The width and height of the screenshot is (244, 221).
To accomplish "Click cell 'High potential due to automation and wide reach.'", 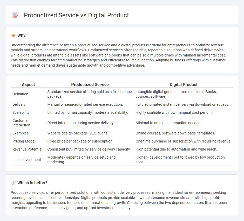I will pos(184,149).
